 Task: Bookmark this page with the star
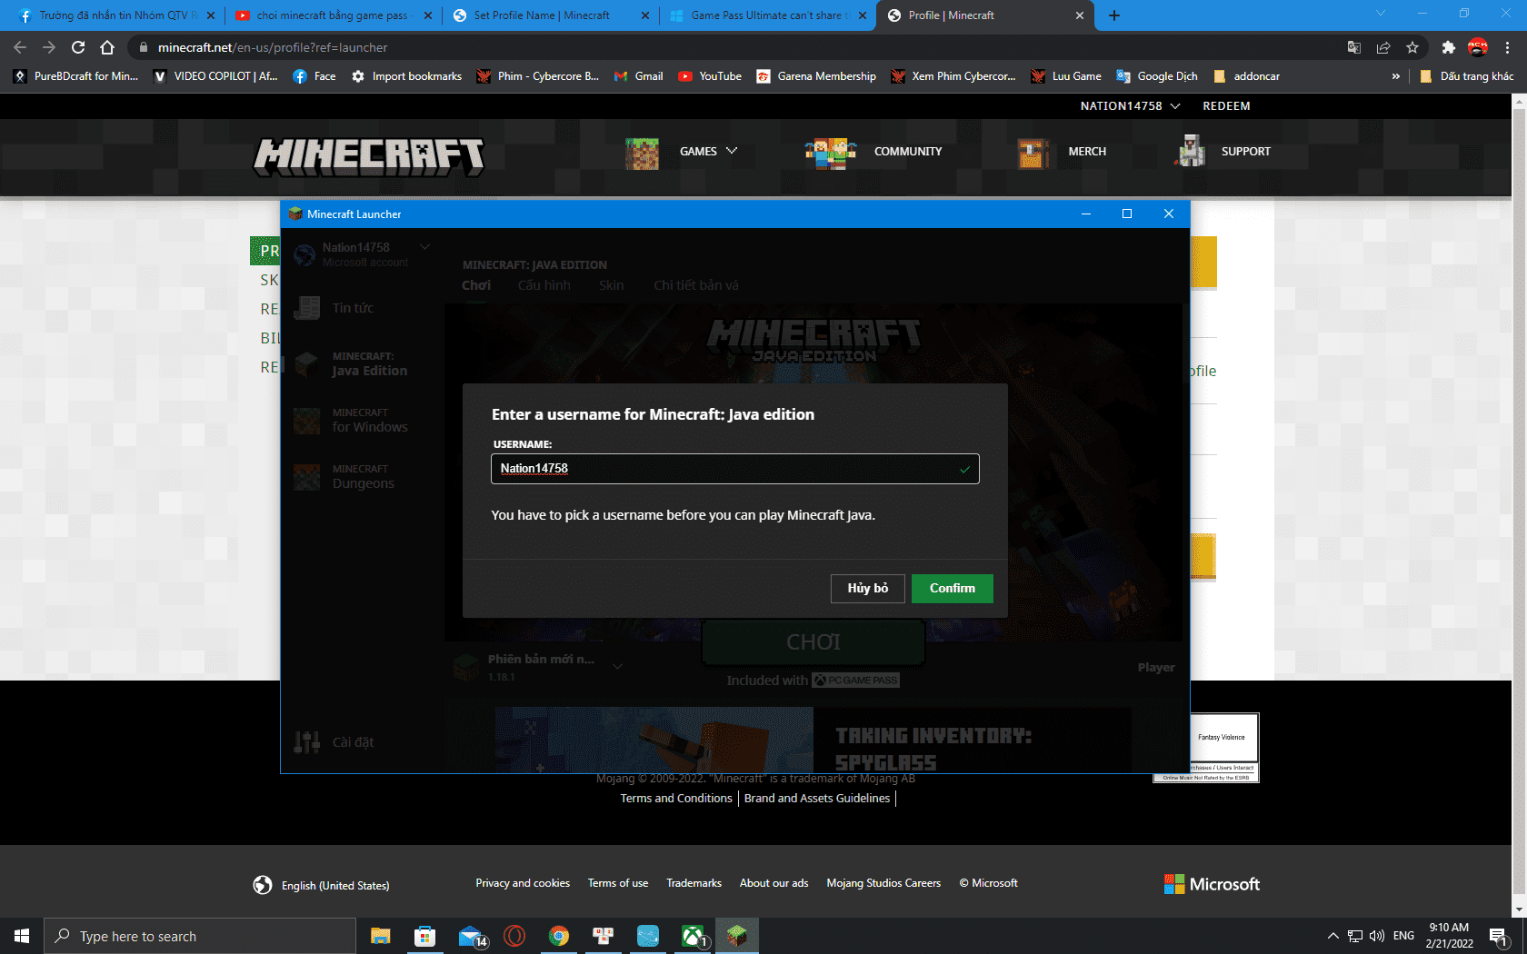point(1412,47)
